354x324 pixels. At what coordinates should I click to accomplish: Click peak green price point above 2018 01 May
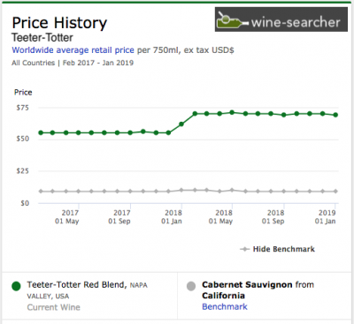pos(232,112)
